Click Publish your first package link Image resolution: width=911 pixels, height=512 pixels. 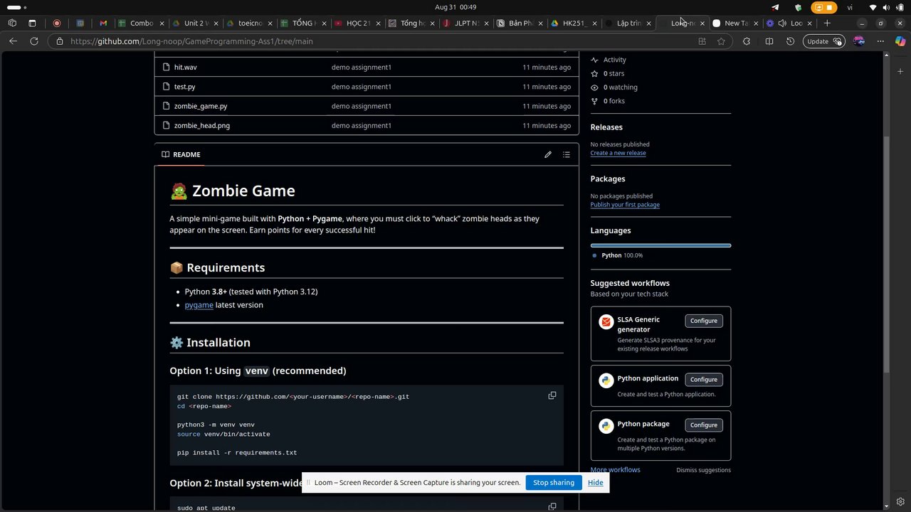click(625, 205)
